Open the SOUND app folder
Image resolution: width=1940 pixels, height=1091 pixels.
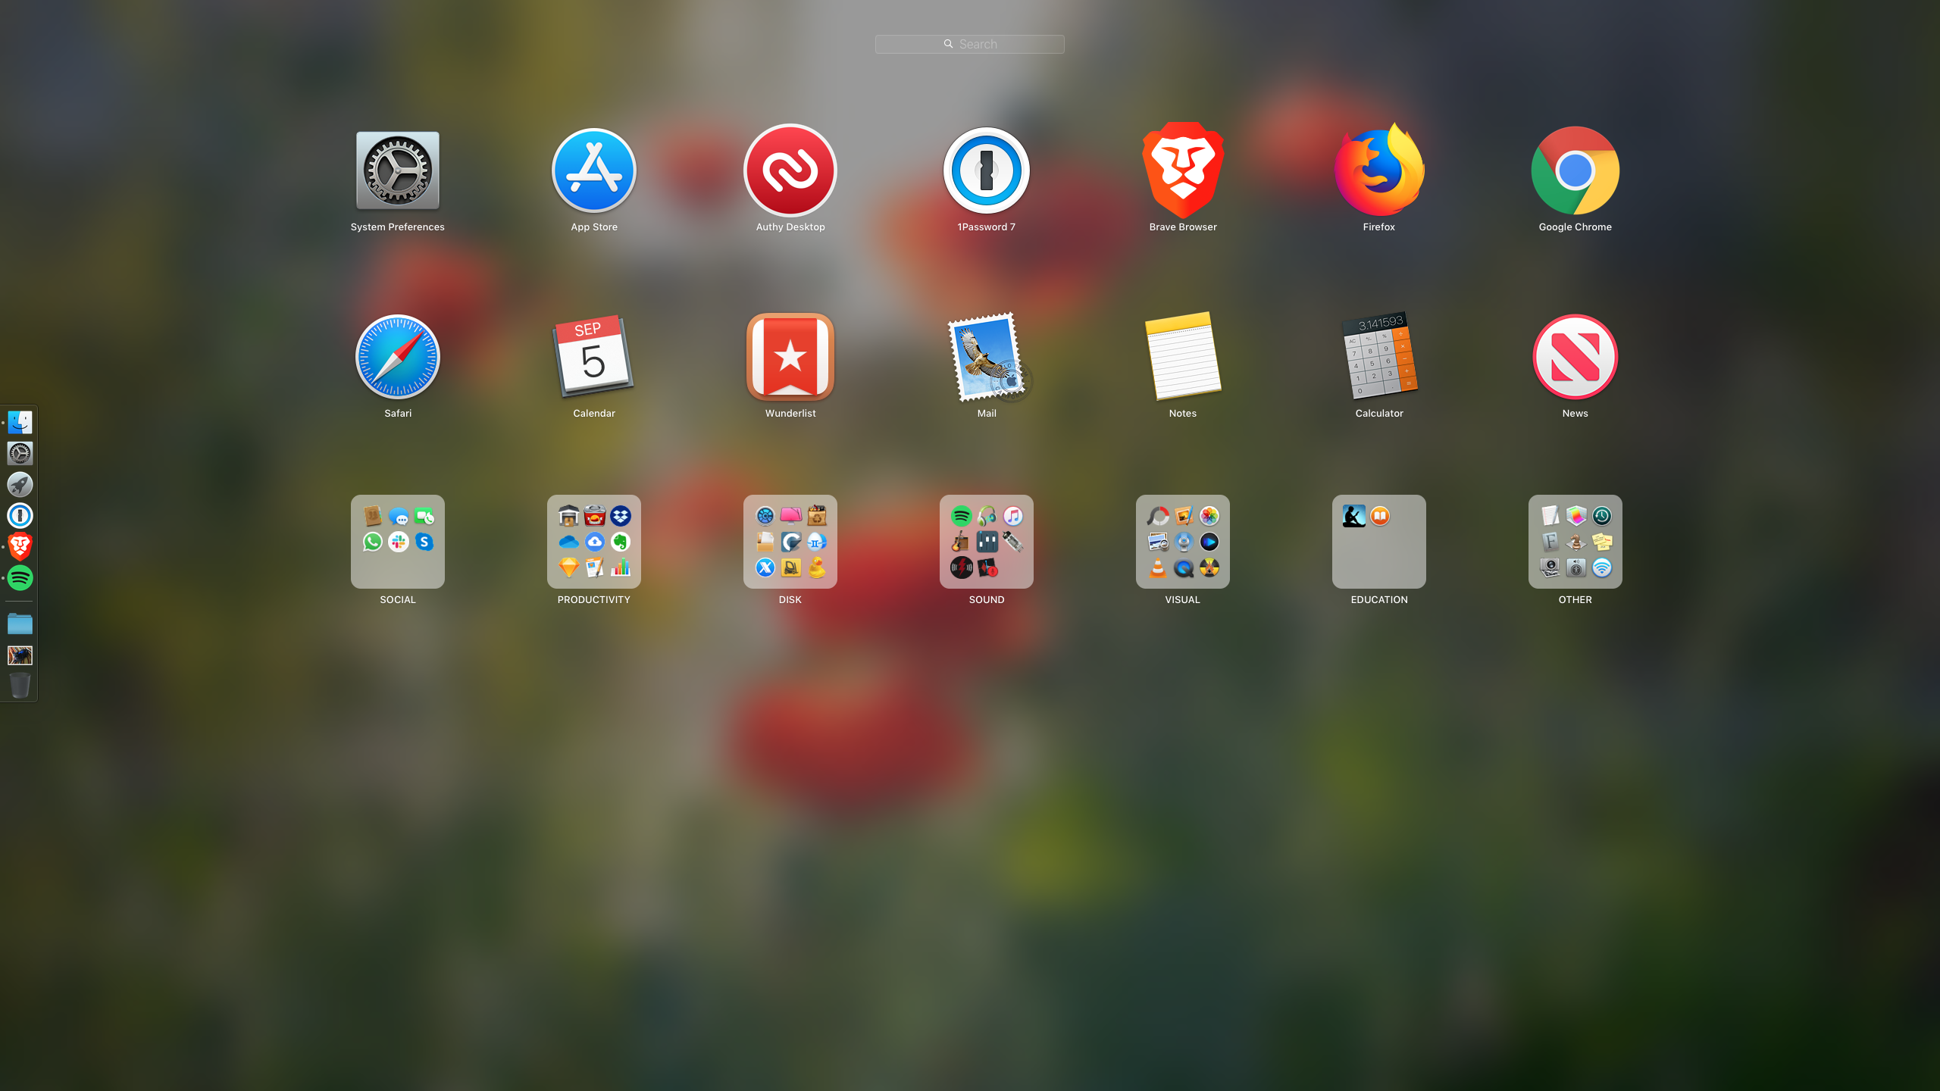coord(986,542)
